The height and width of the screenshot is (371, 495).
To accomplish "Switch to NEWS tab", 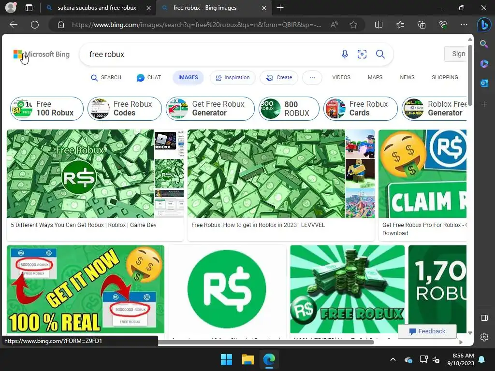I will (x=407, y=78).
